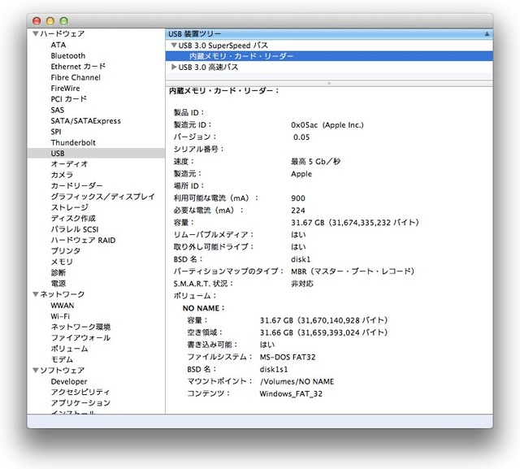
Task: Open the ボリューム sidebar entry
Action: pyautogui.click(x=69, y=349)
